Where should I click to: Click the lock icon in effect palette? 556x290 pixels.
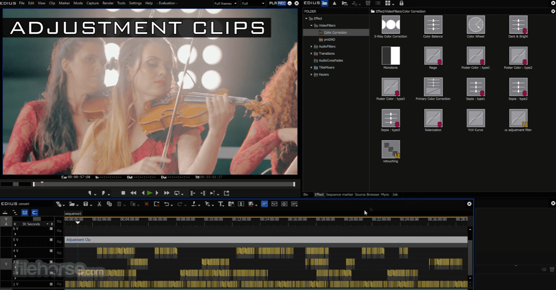coord(401,3)
